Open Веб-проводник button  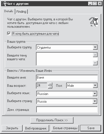pyautogui.click(x=36, y=128)
